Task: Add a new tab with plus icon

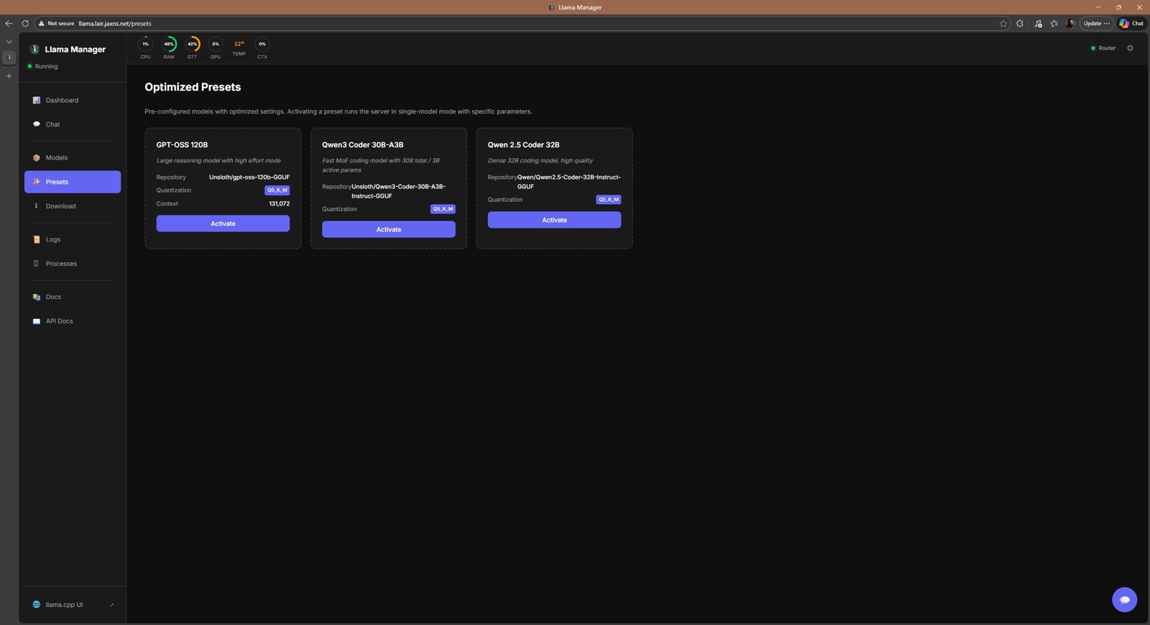Action: pos(9,76)
